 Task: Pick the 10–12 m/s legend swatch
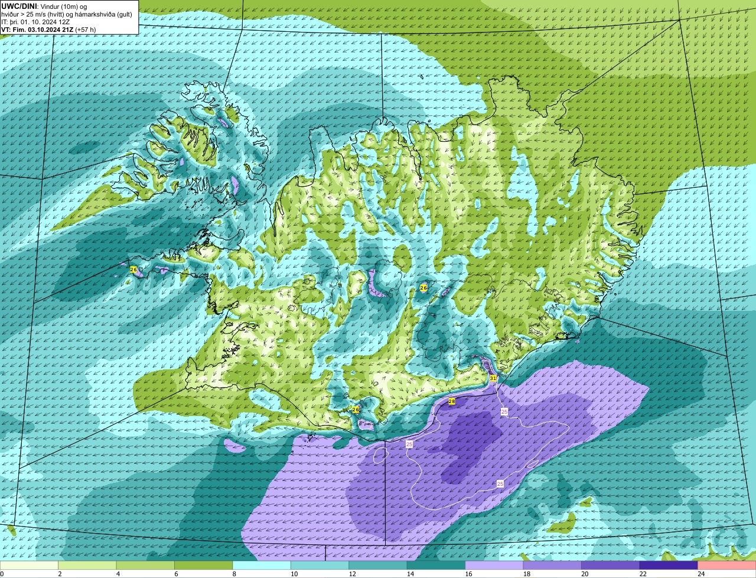[x=320, y=566]
